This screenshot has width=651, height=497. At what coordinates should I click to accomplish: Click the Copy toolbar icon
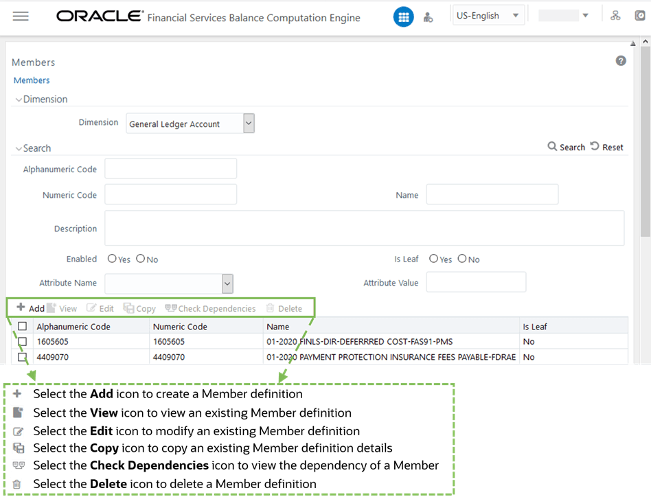[139, 308]
